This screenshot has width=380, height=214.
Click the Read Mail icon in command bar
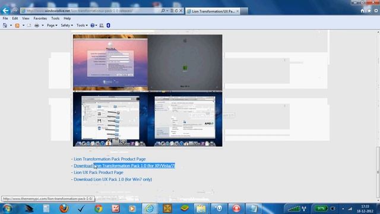tap(29, 25)
